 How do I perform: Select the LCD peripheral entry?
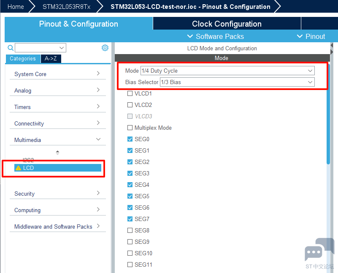pos(58,168)
